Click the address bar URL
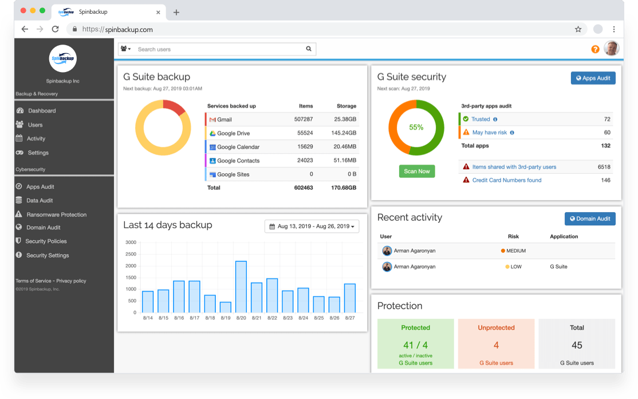 tap(117, 29)
